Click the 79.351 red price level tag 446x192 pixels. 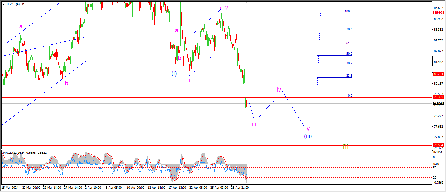pos(438,97)
